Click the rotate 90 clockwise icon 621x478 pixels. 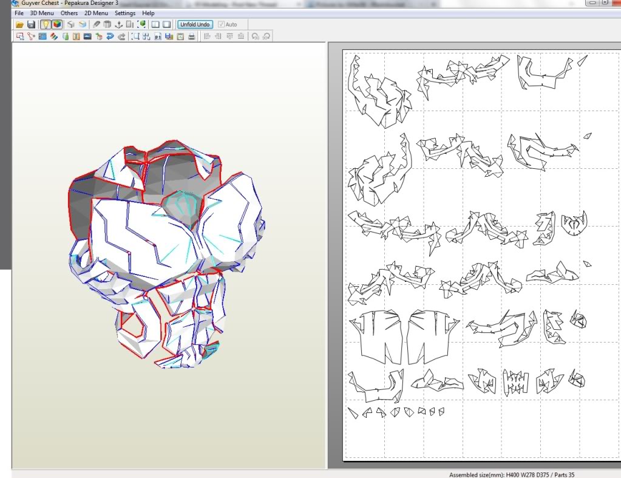click(266, 36)
